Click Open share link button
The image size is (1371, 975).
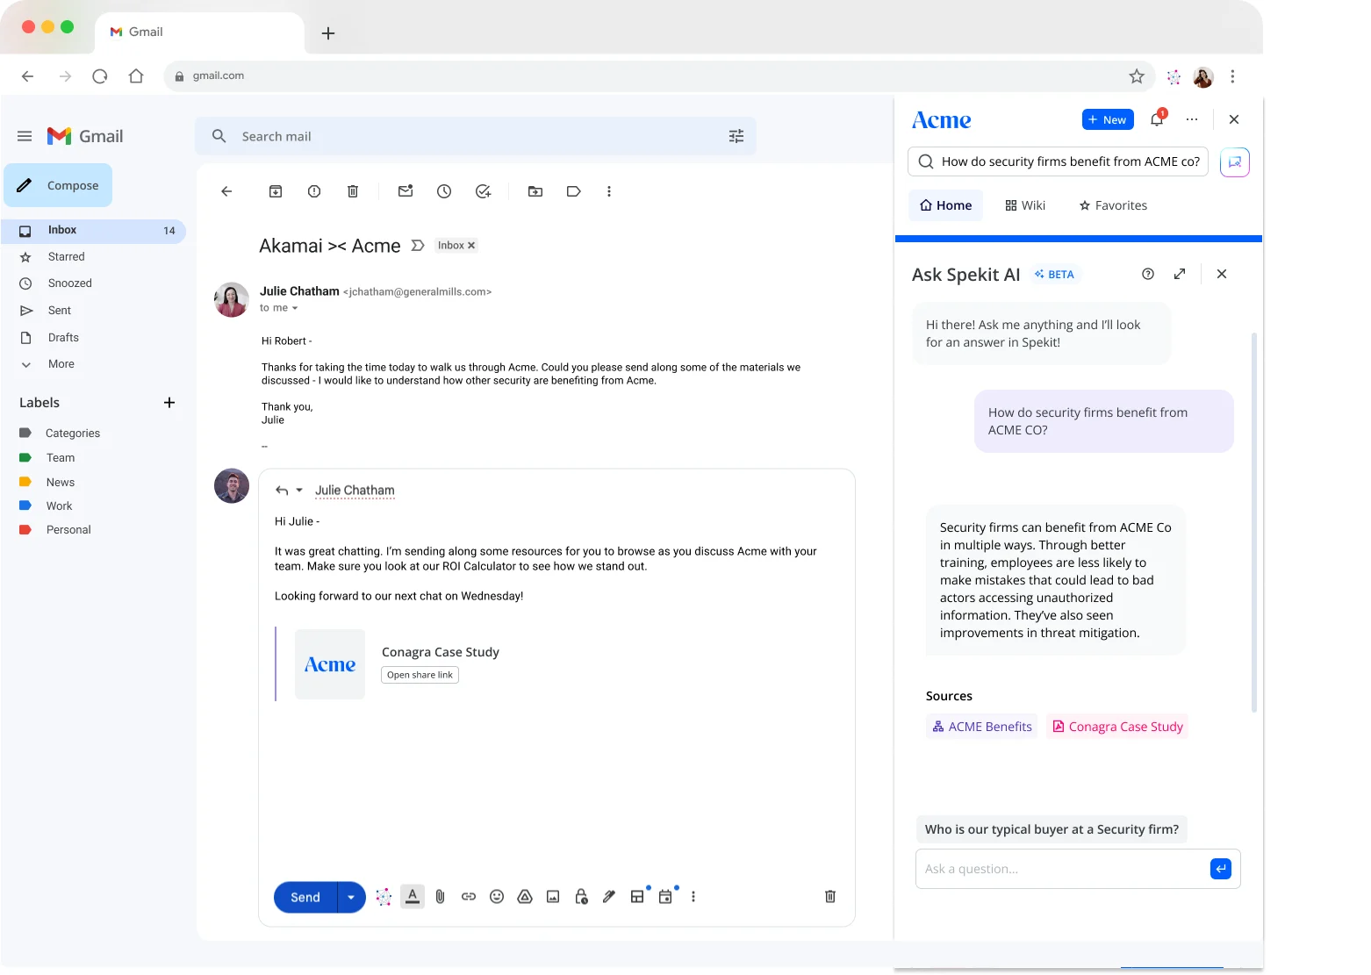pos(420,675)
